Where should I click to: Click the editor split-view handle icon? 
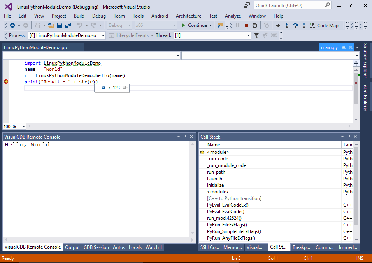(x=356, y=63)
